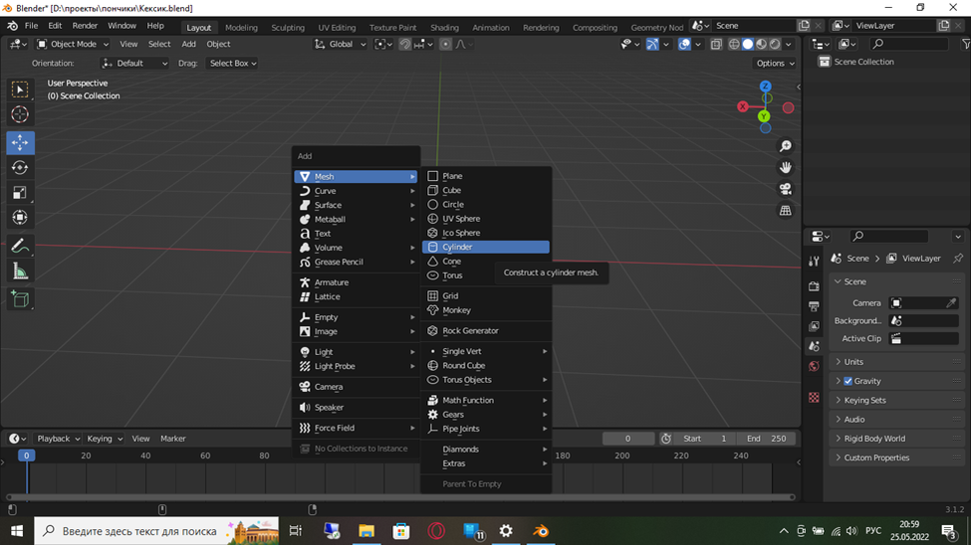Screen dimensions: 971x545
Task: Expand the Keying Sets panel
Action: click(896, 400)
